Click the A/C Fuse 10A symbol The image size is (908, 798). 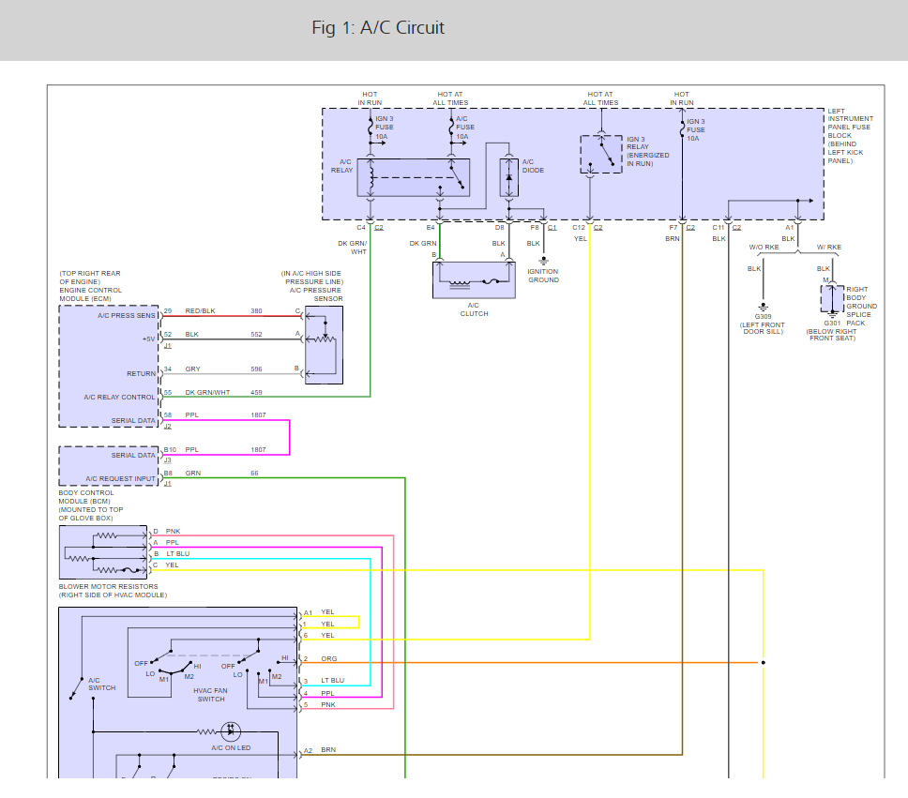(x=451, y=128)
